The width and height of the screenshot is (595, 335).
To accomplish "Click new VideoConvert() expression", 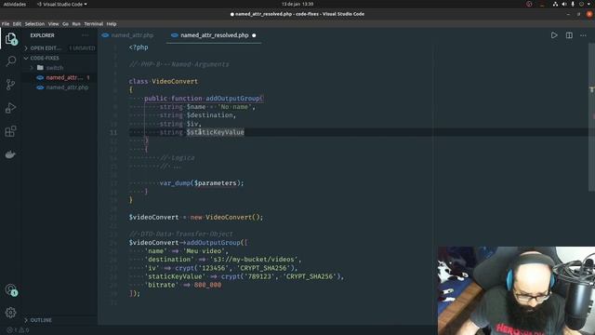I will (x=225, y=217).
